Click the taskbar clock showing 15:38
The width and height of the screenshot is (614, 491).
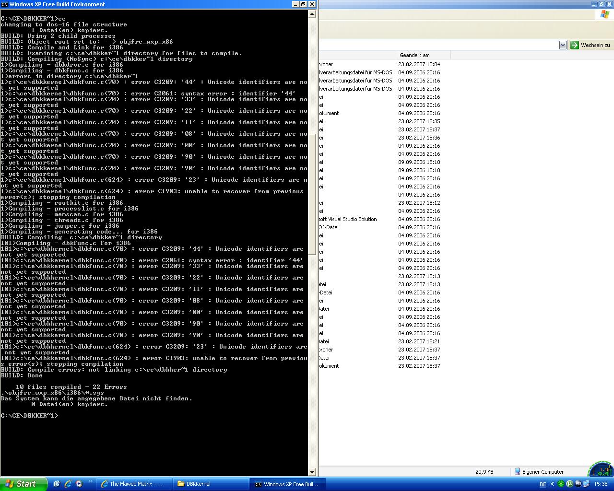click(601, 484)
